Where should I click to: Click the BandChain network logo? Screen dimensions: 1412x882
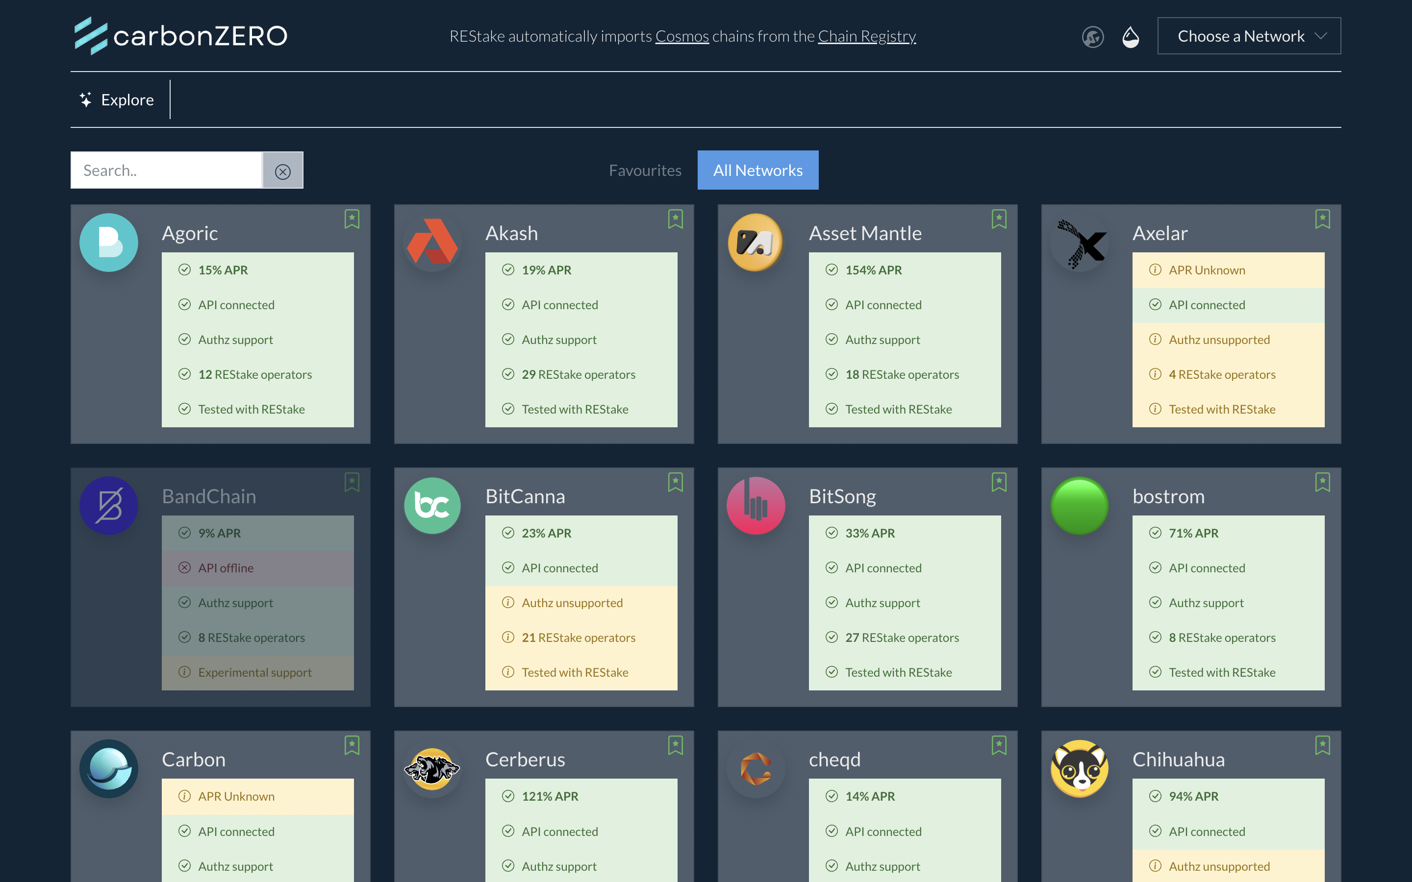pos(108,506)
